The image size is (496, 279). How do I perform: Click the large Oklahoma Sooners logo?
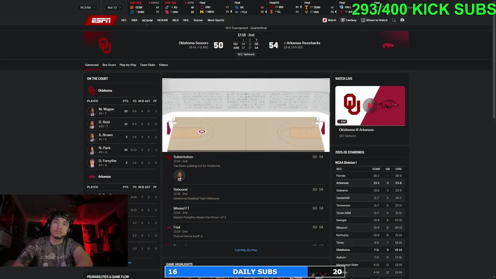pyautogui.click(x=105, y=45)
